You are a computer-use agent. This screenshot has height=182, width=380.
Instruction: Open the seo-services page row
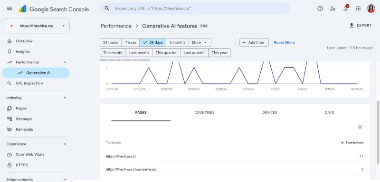[x=235, y=169]
